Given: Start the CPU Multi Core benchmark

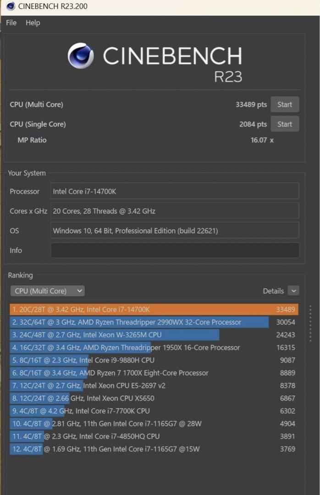Looking at the screenshot, I should click(285, 104).
